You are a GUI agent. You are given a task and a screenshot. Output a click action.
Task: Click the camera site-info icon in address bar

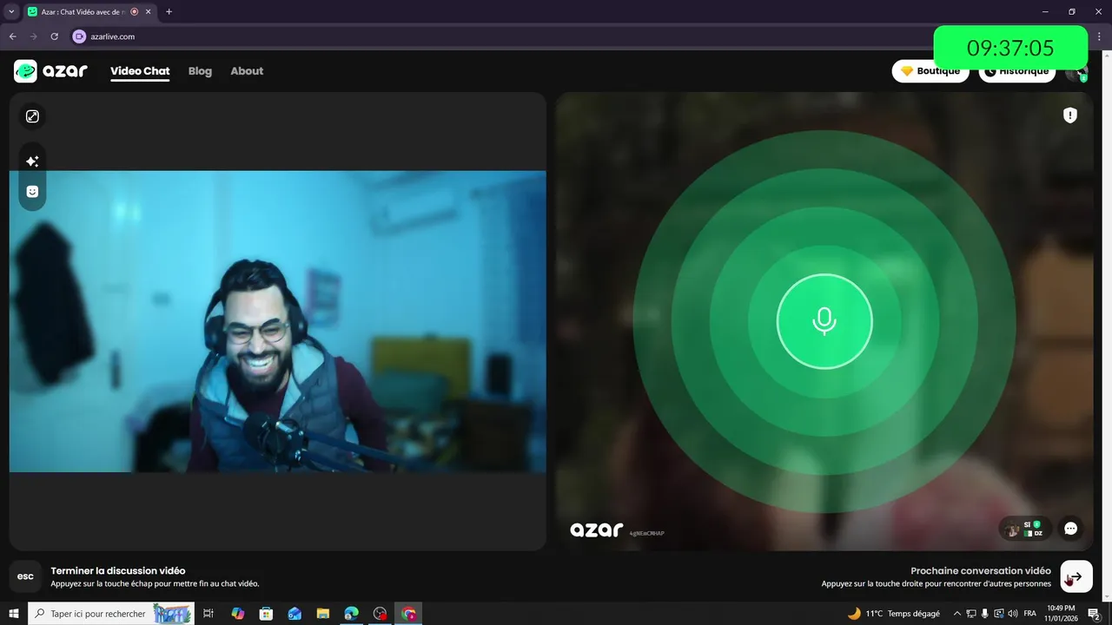[80, 36]
